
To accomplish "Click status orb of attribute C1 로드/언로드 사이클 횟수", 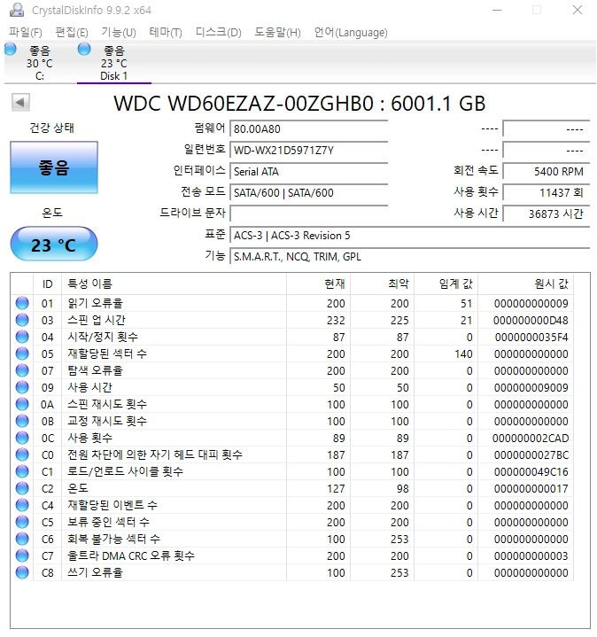I will 22,471.
